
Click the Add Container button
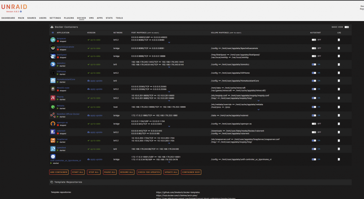(x=59, y=172)
